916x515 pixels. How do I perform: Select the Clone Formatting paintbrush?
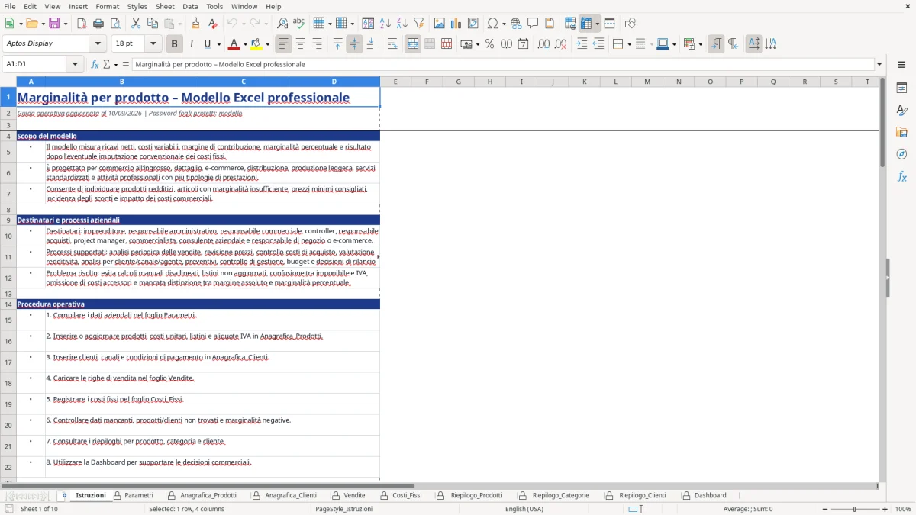(195, 24)
